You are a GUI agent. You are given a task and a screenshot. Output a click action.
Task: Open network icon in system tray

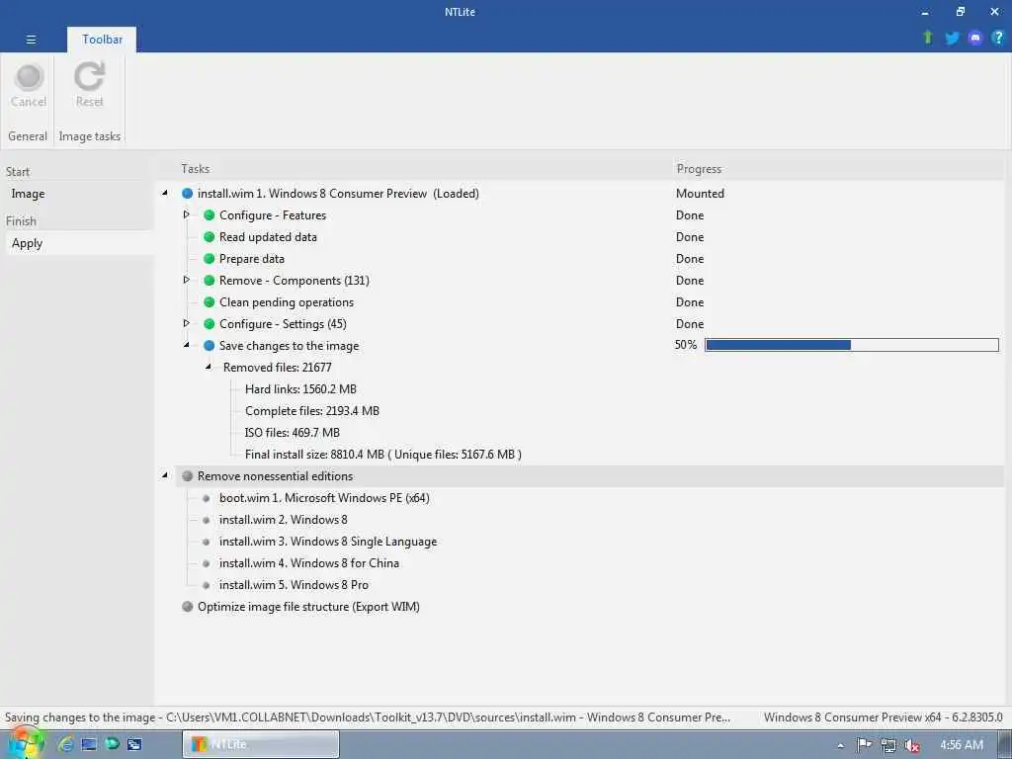(x=888, y=745)
